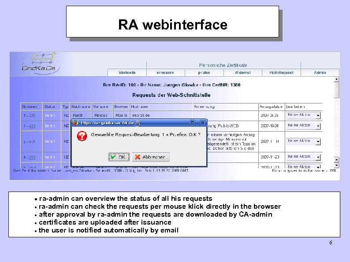The image size is (350, 262).
Task: Click the page scrollbar thumb at top
Action: click(x=337, y=90)
